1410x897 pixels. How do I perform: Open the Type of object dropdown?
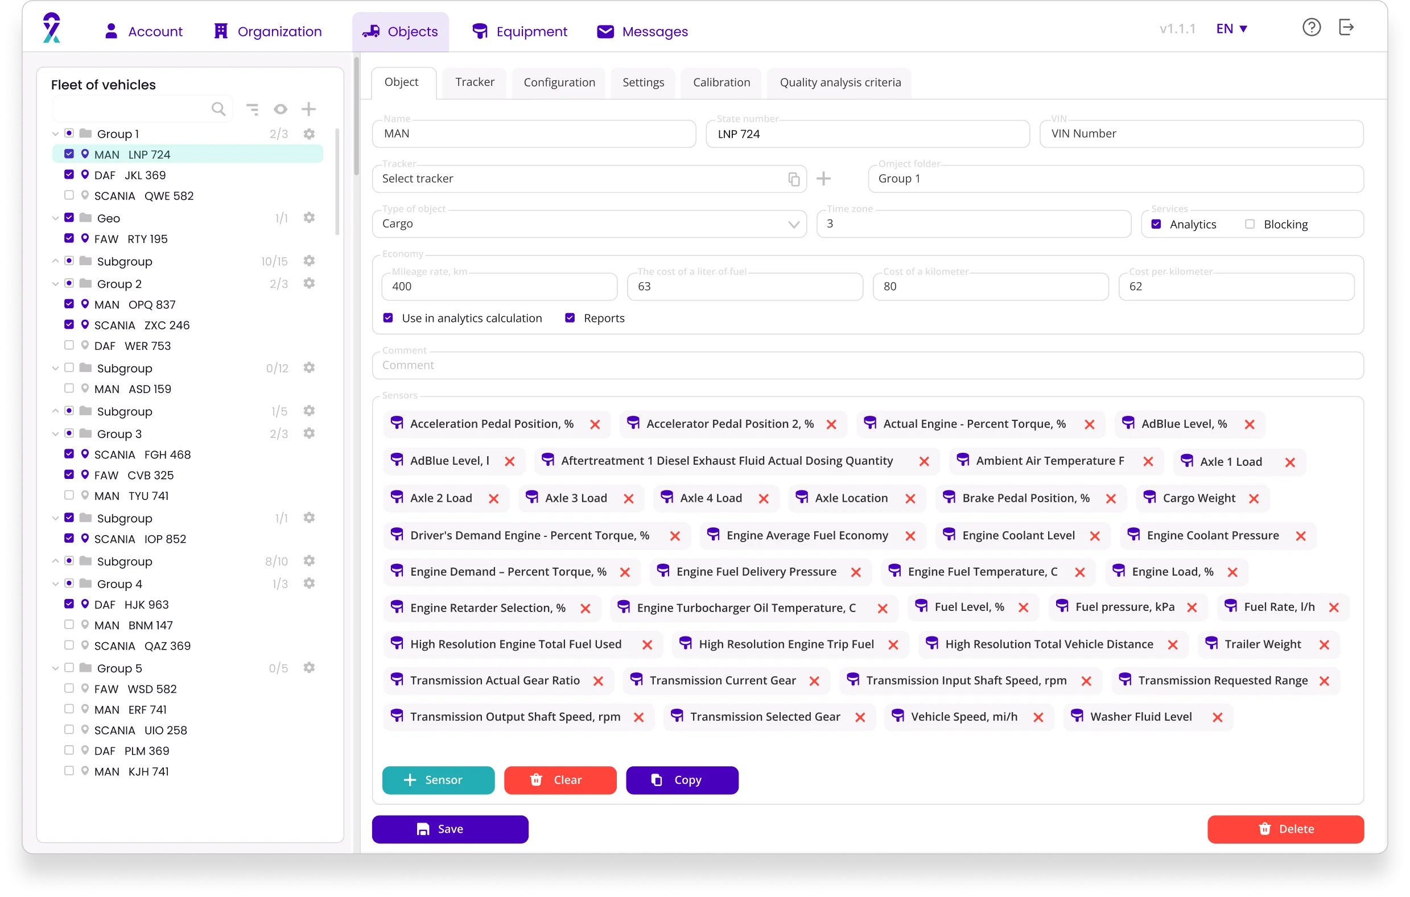coord(793,224)
